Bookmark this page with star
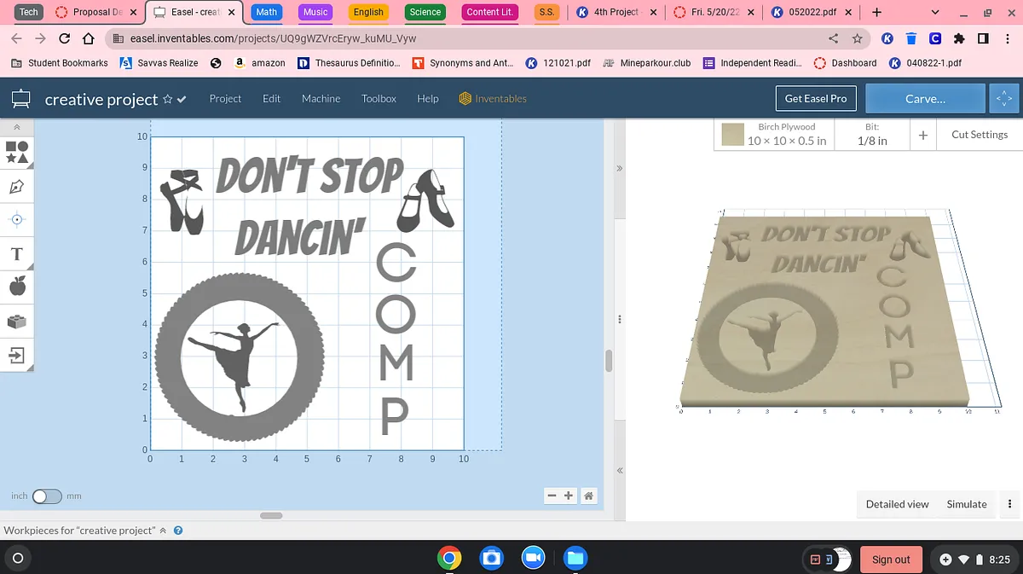 click(x=857, y=38)
